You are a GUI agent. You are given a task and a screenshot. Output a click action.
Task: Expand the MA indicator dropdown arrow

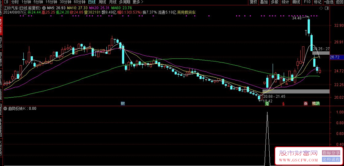click(x=44, y=8)
